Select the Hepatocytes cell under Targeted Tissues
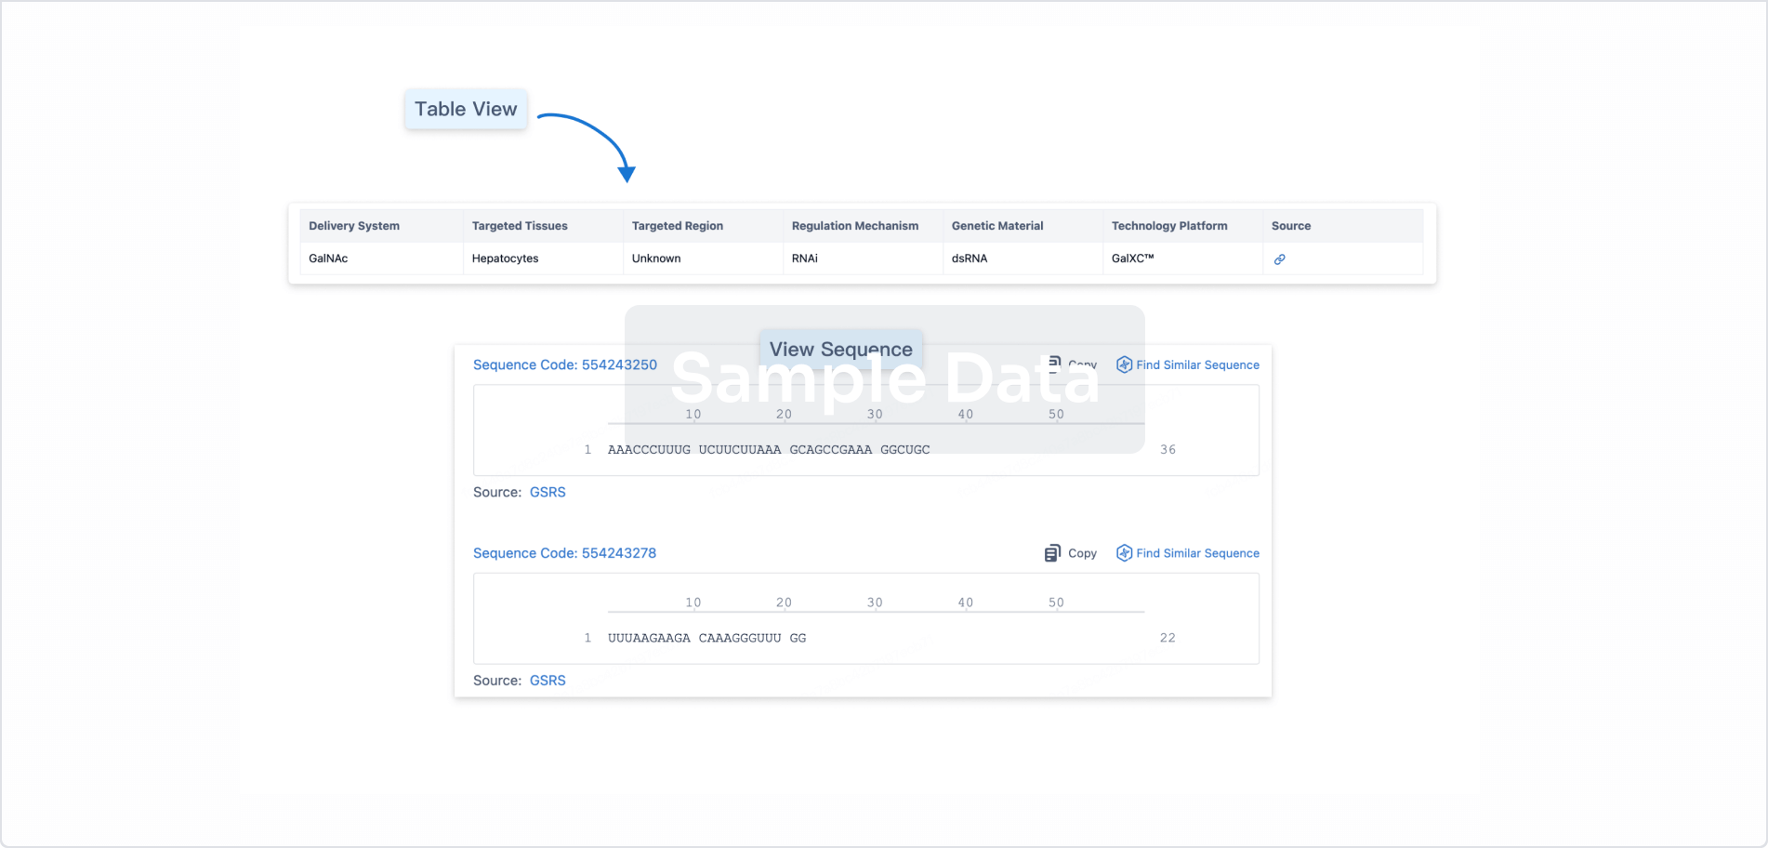The width and height of the screenshot is (1768, 848). click(505, 258)
